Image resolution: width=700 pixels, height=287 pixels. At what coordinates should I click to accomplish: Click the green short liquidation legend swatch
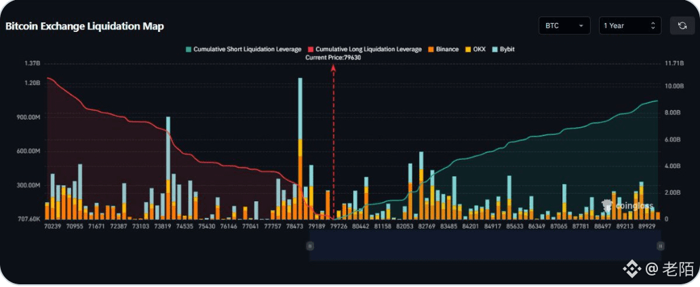click(x=189, y=49)
